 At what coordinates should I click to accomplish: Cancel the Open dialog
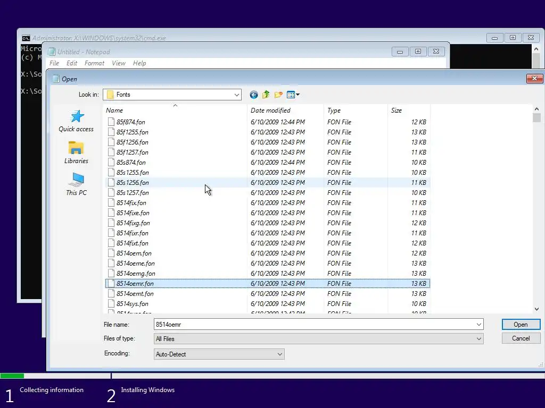[521, 338]
